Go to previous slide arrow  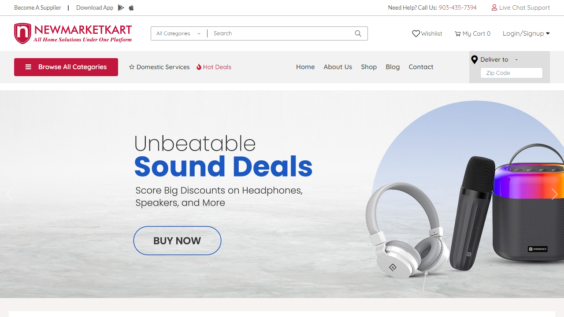[9, 194]
